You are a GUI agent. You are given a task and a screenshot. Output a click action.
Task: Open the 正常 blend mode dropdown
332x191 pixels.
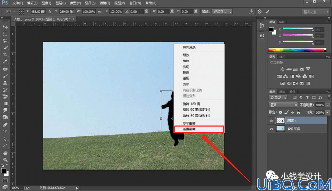pos(283,105)
